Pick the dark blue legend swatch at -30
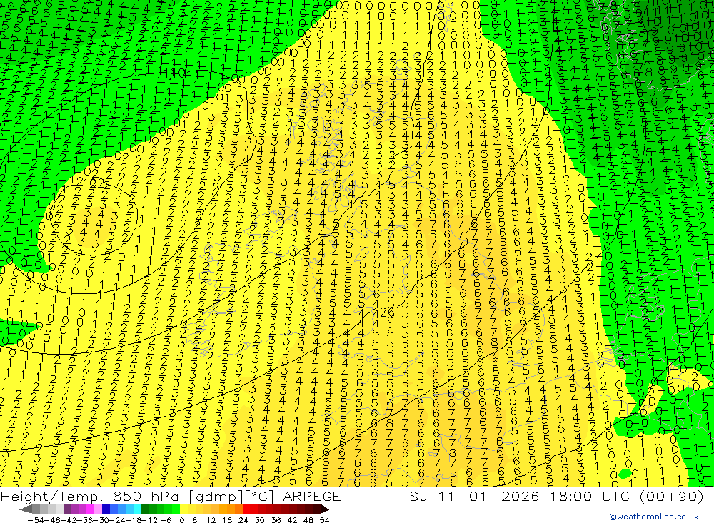 (x=106, y=509)
